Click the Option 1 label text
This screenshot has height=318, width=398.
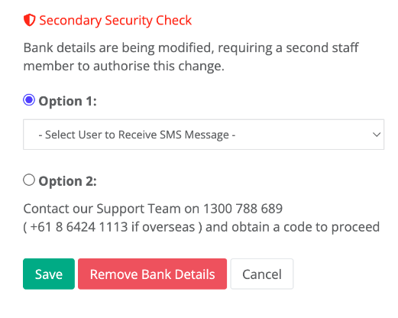68,101
